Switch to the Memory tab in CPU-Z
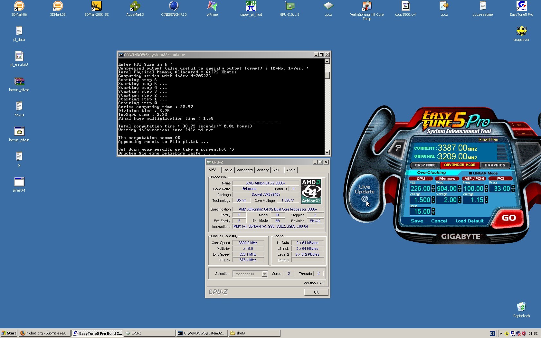The width and height of the screenshot is (541, 338). 262,170
